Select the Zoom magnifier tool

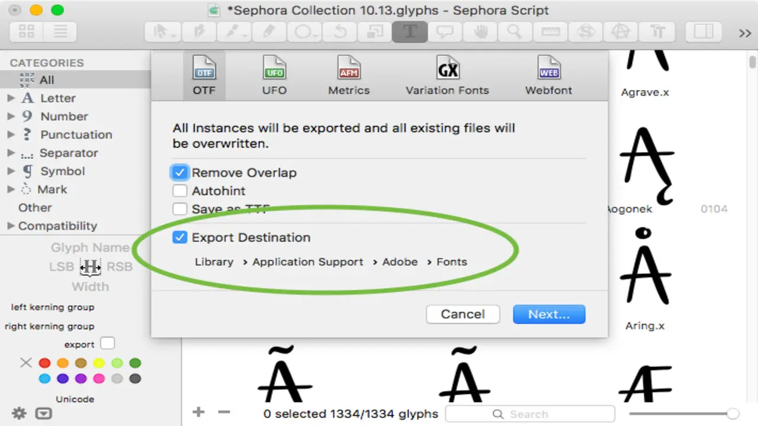coord(515,32)
